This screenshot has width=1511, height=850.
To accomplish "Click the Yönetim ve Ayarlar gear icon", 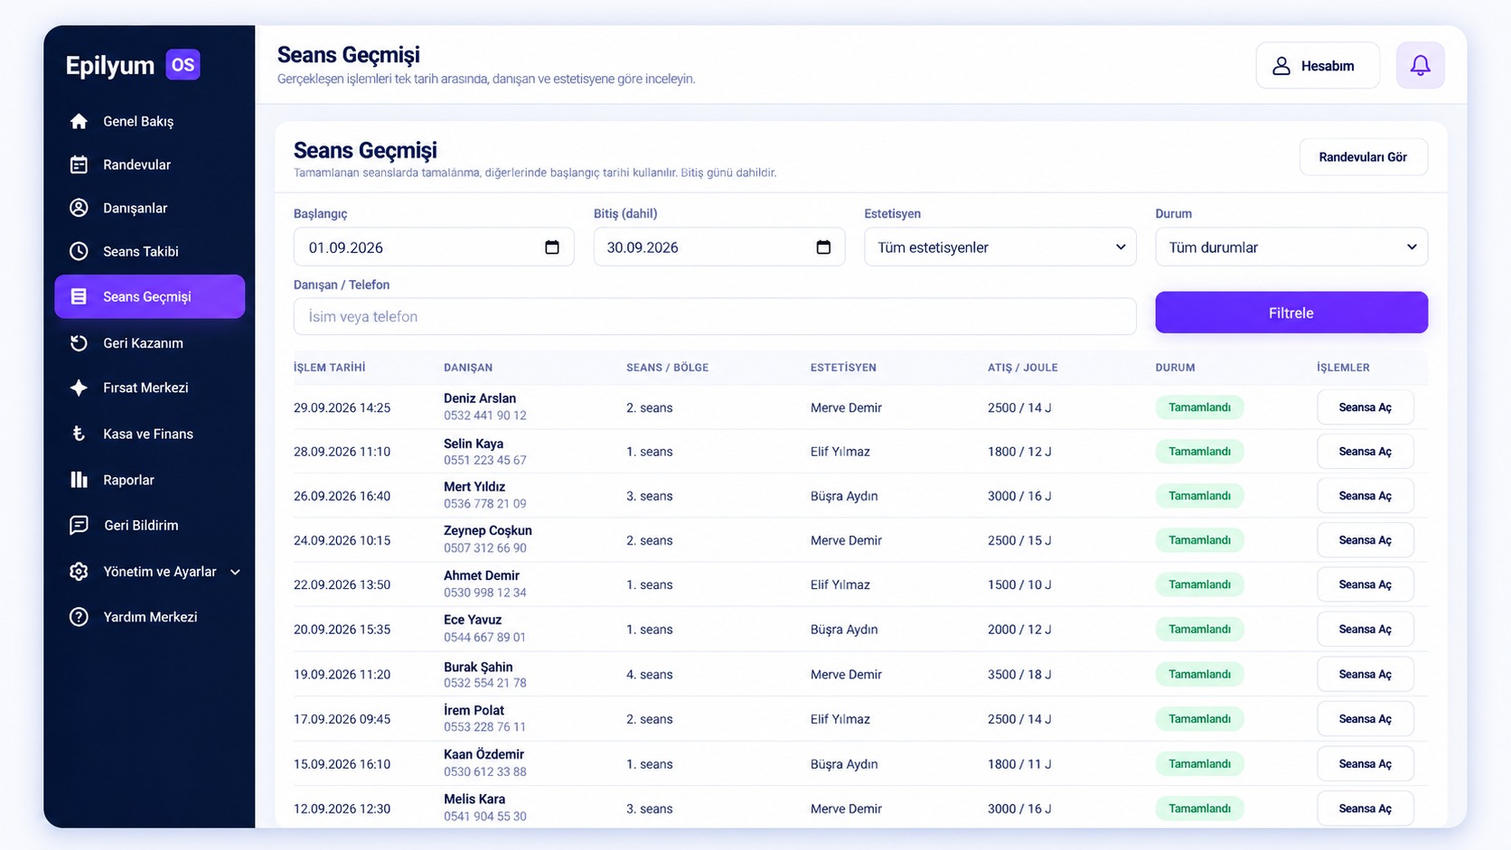I will point(79,572).
